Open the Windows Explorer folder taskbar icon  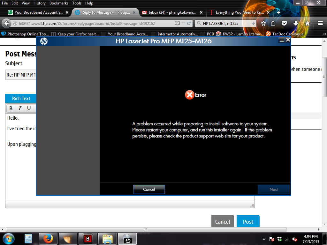[107, 239]
